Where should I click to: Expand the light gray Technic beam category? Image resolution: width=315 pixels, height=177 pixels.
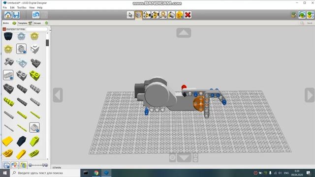click(x=8, y=75)
